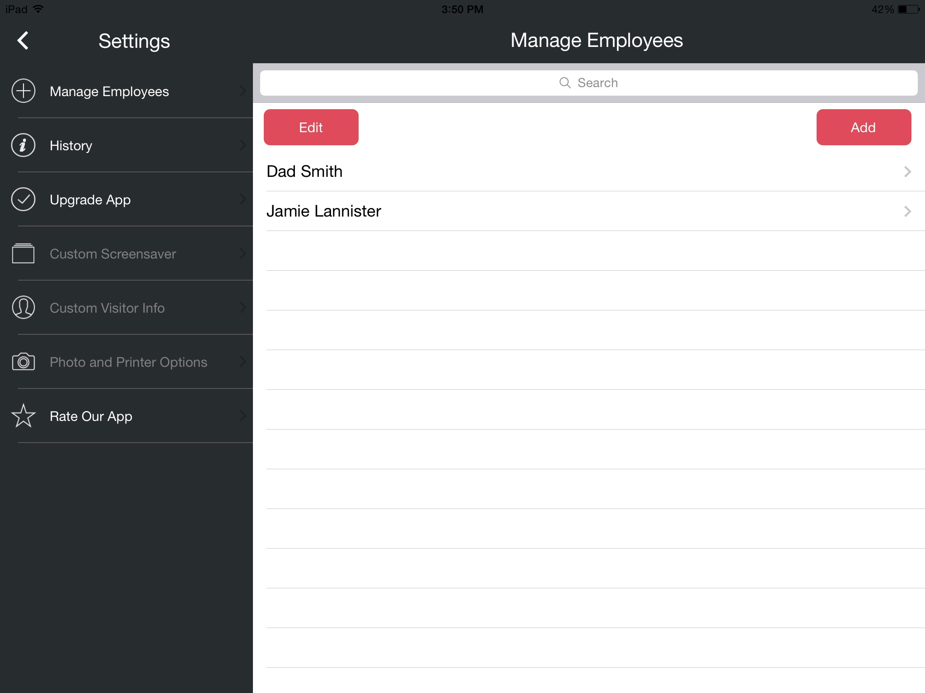Click the checkmark icon for Upgrade App
925x693 pixels.
(23, 199)
